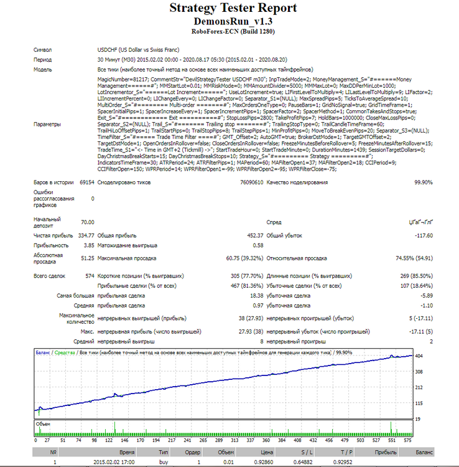459x467 pixels.
Task: Select the '2015.02.02 17:00' time cell
Action: [114, 462]
